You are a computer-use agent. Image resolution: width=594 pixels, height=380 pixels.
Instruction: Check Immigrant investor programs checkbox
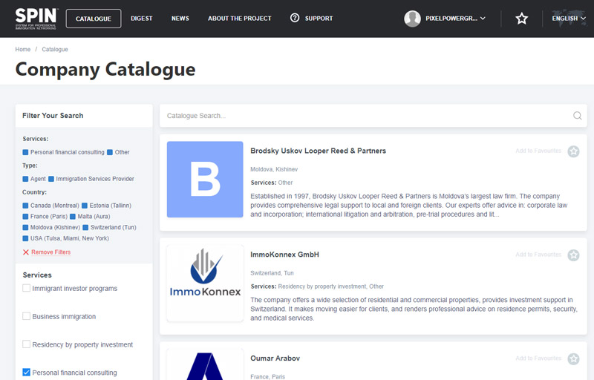click(26, 288)
